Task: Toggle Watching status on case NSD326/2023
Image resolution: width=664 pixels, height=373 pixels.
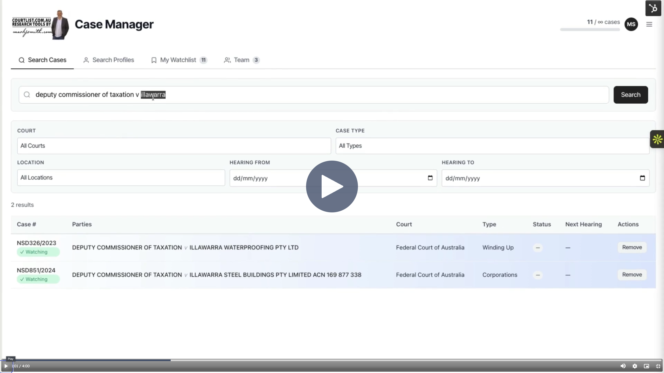Action: (x=38, y=252)
